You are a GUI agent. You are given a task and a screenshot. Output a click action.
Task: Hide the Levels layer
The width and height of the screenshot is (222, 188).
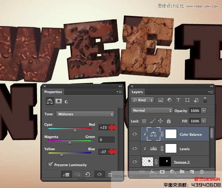point(135,148)
